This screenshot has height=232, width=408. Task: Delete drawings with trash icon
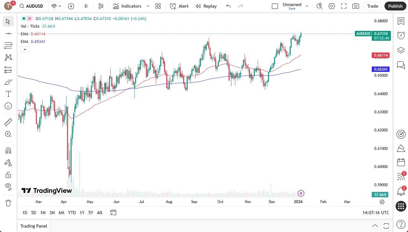pos(8,203)
